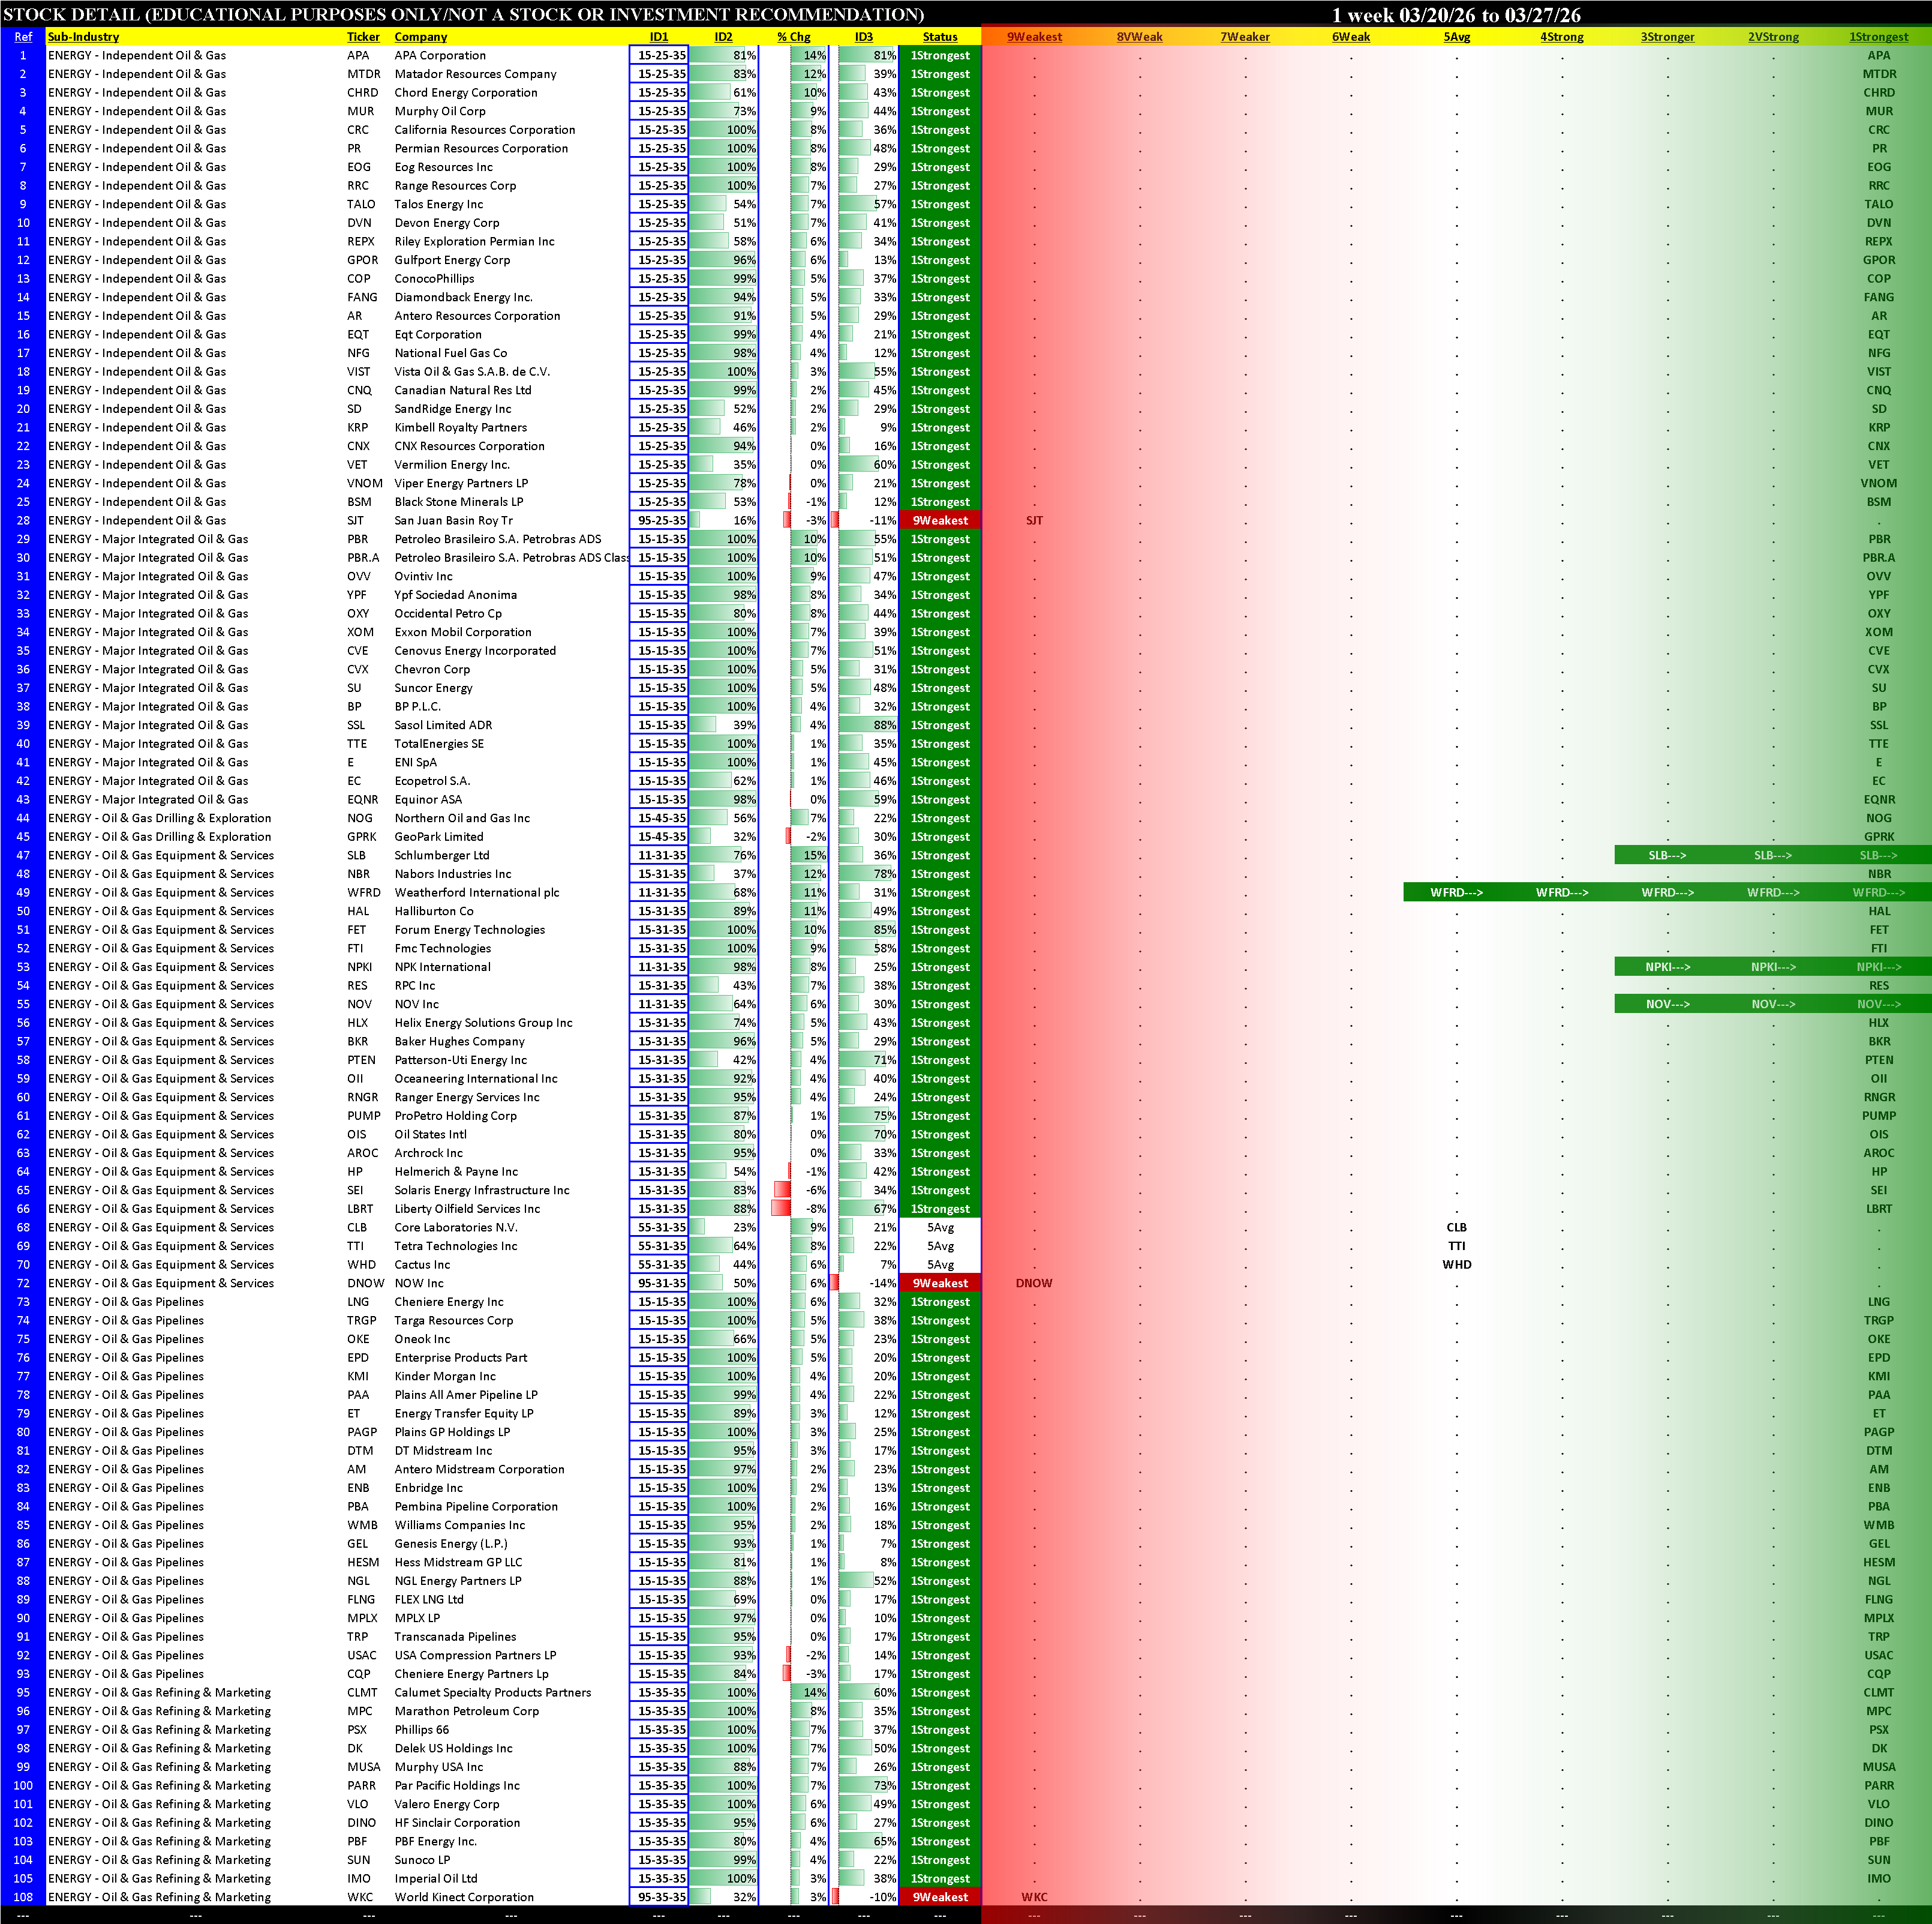Click the ID2 column header
This screenshot has height=1924, width=1932.
(723, 37)
